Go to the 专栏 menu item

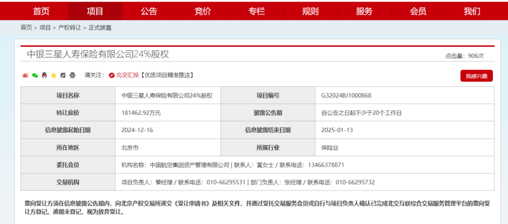coord(256,11)
